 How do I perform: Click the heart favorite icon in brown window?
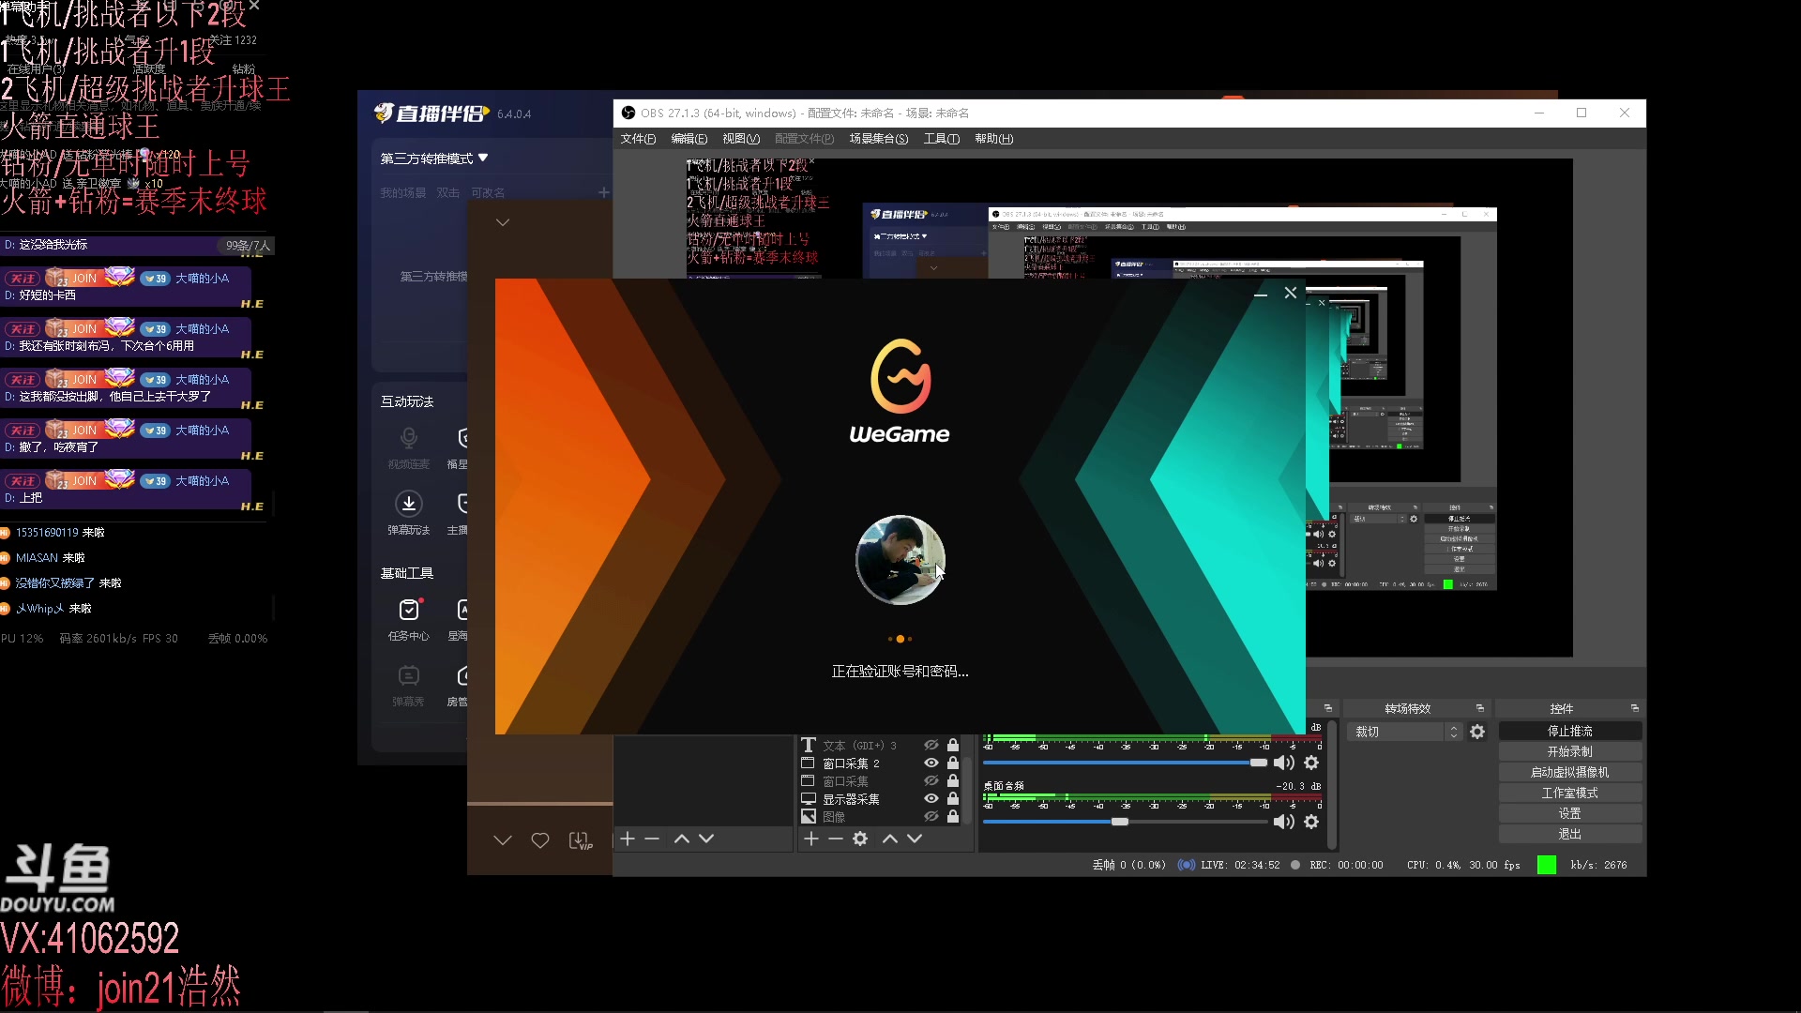click(x=540, y=840)
